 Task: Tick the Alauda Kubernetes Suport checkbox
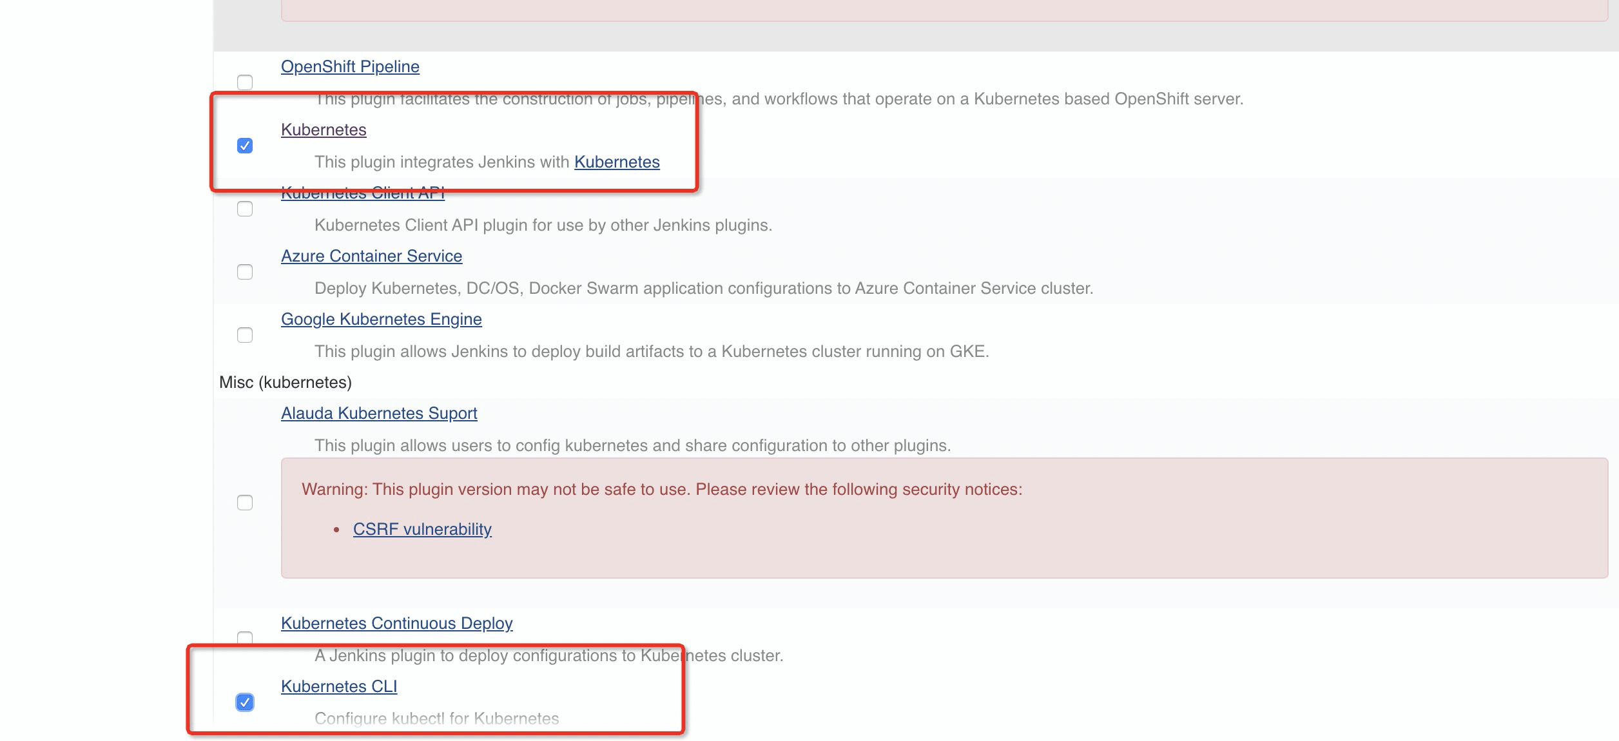coord(245,503)
